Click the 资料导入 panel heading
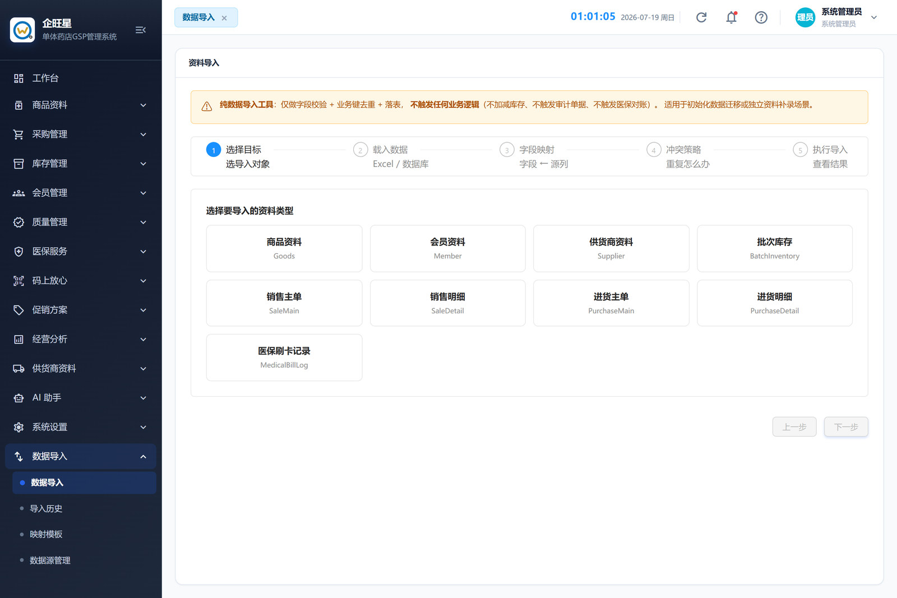The height and width of the screenshot is (598, 897). (x=204, y=63)
